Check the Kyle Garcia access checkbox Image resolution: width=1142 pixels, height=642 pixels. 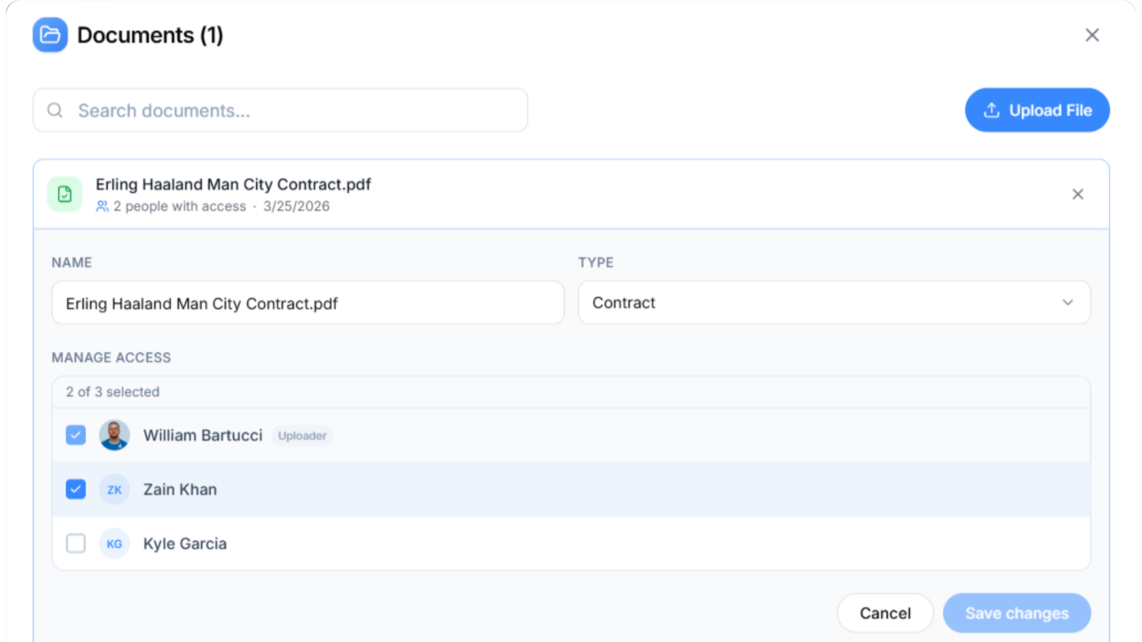click(76, 543)
